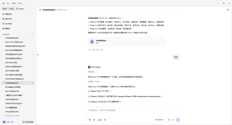Click the first square icon in input toolbar
This screenshot has height=125, width=232.
coord(90,120)
